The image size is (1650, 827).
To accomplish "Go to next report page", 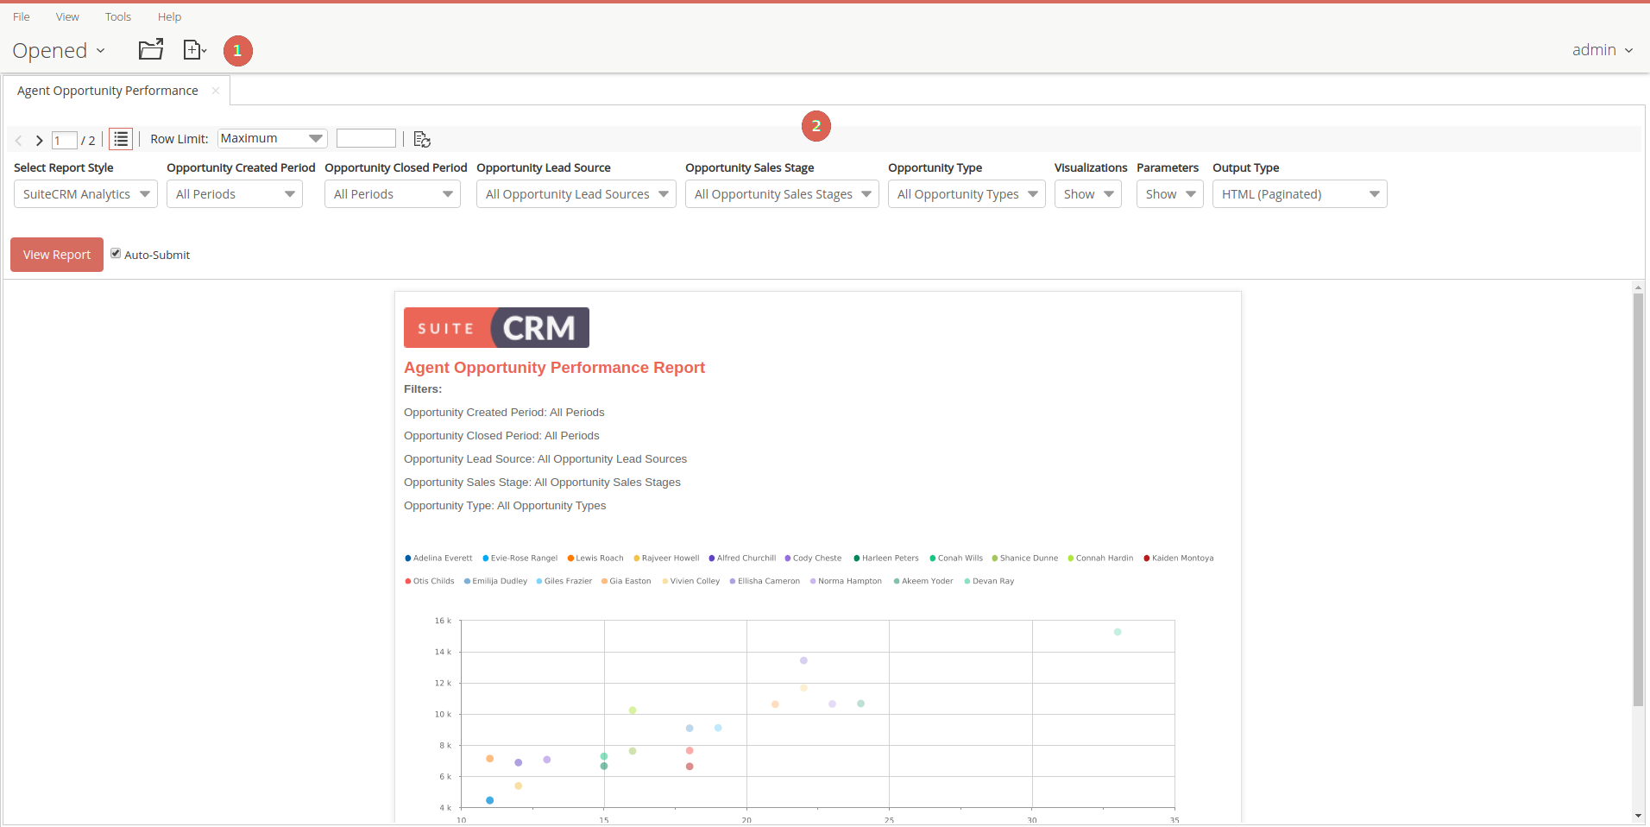I will (x=39, y=140).
